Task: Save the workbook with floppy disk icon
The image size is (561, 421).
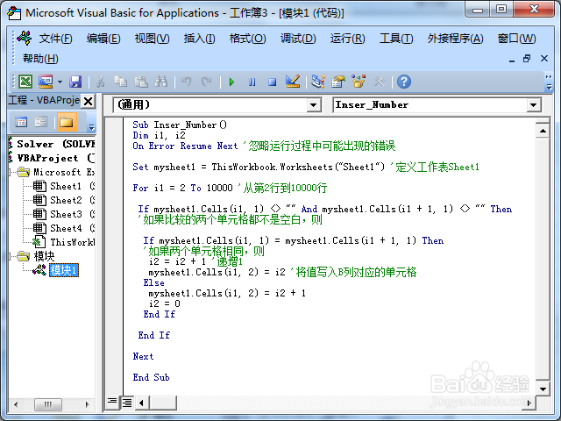Action: coord(75,82)
